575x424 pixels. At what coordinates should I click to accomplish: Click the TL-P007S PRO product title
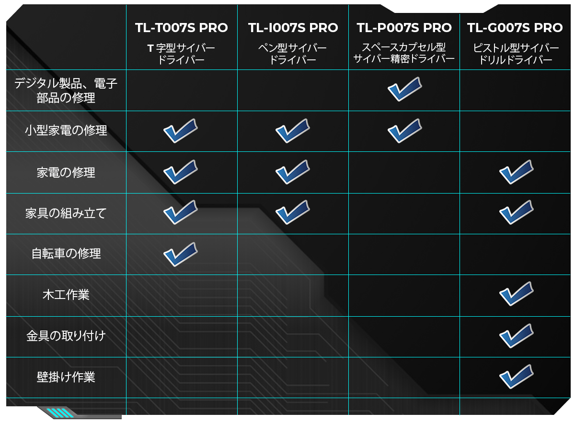click(404, 28)
